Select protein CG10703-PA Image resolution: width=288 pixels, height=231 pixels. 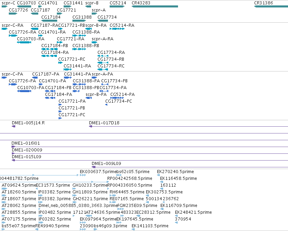tap(31, 88)
